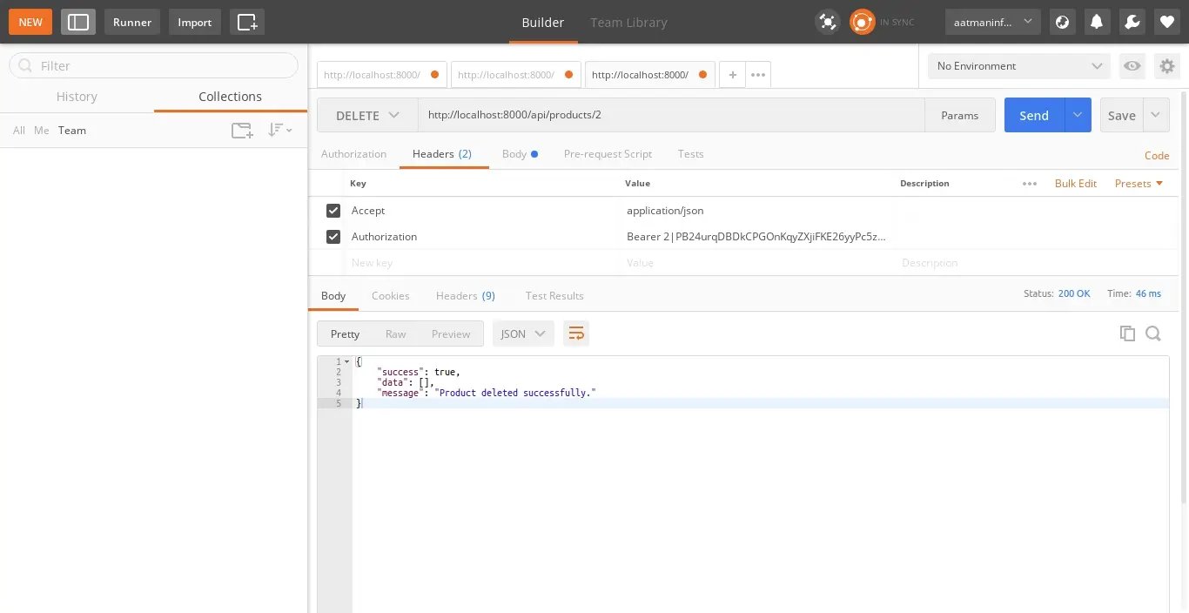
Task: Switch to the Pre-request Script tab
Action: (608, 154)
